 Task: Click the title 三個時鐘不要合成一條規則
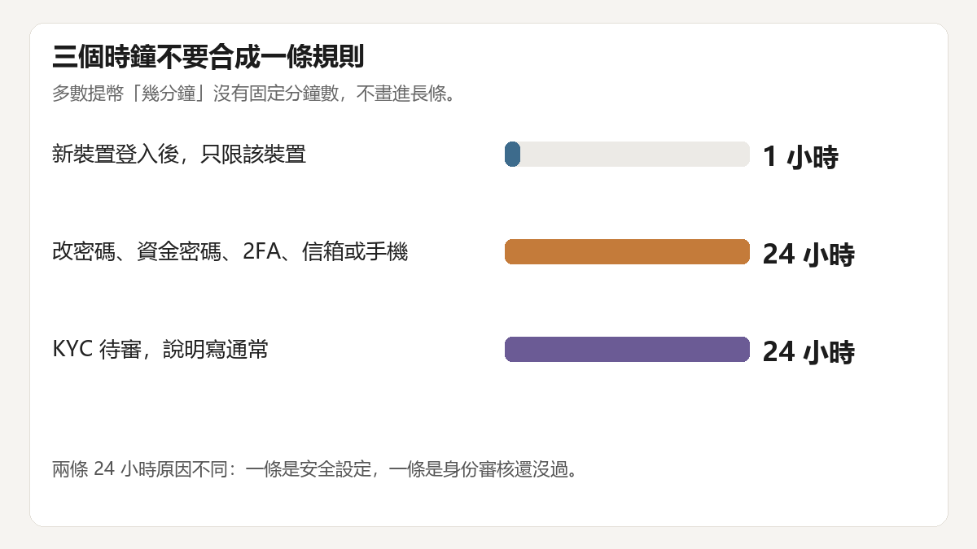coord(208,58)
